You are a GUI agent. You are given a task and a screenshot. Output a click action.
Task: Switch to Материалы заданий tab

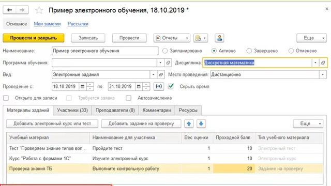pos(28,110)
